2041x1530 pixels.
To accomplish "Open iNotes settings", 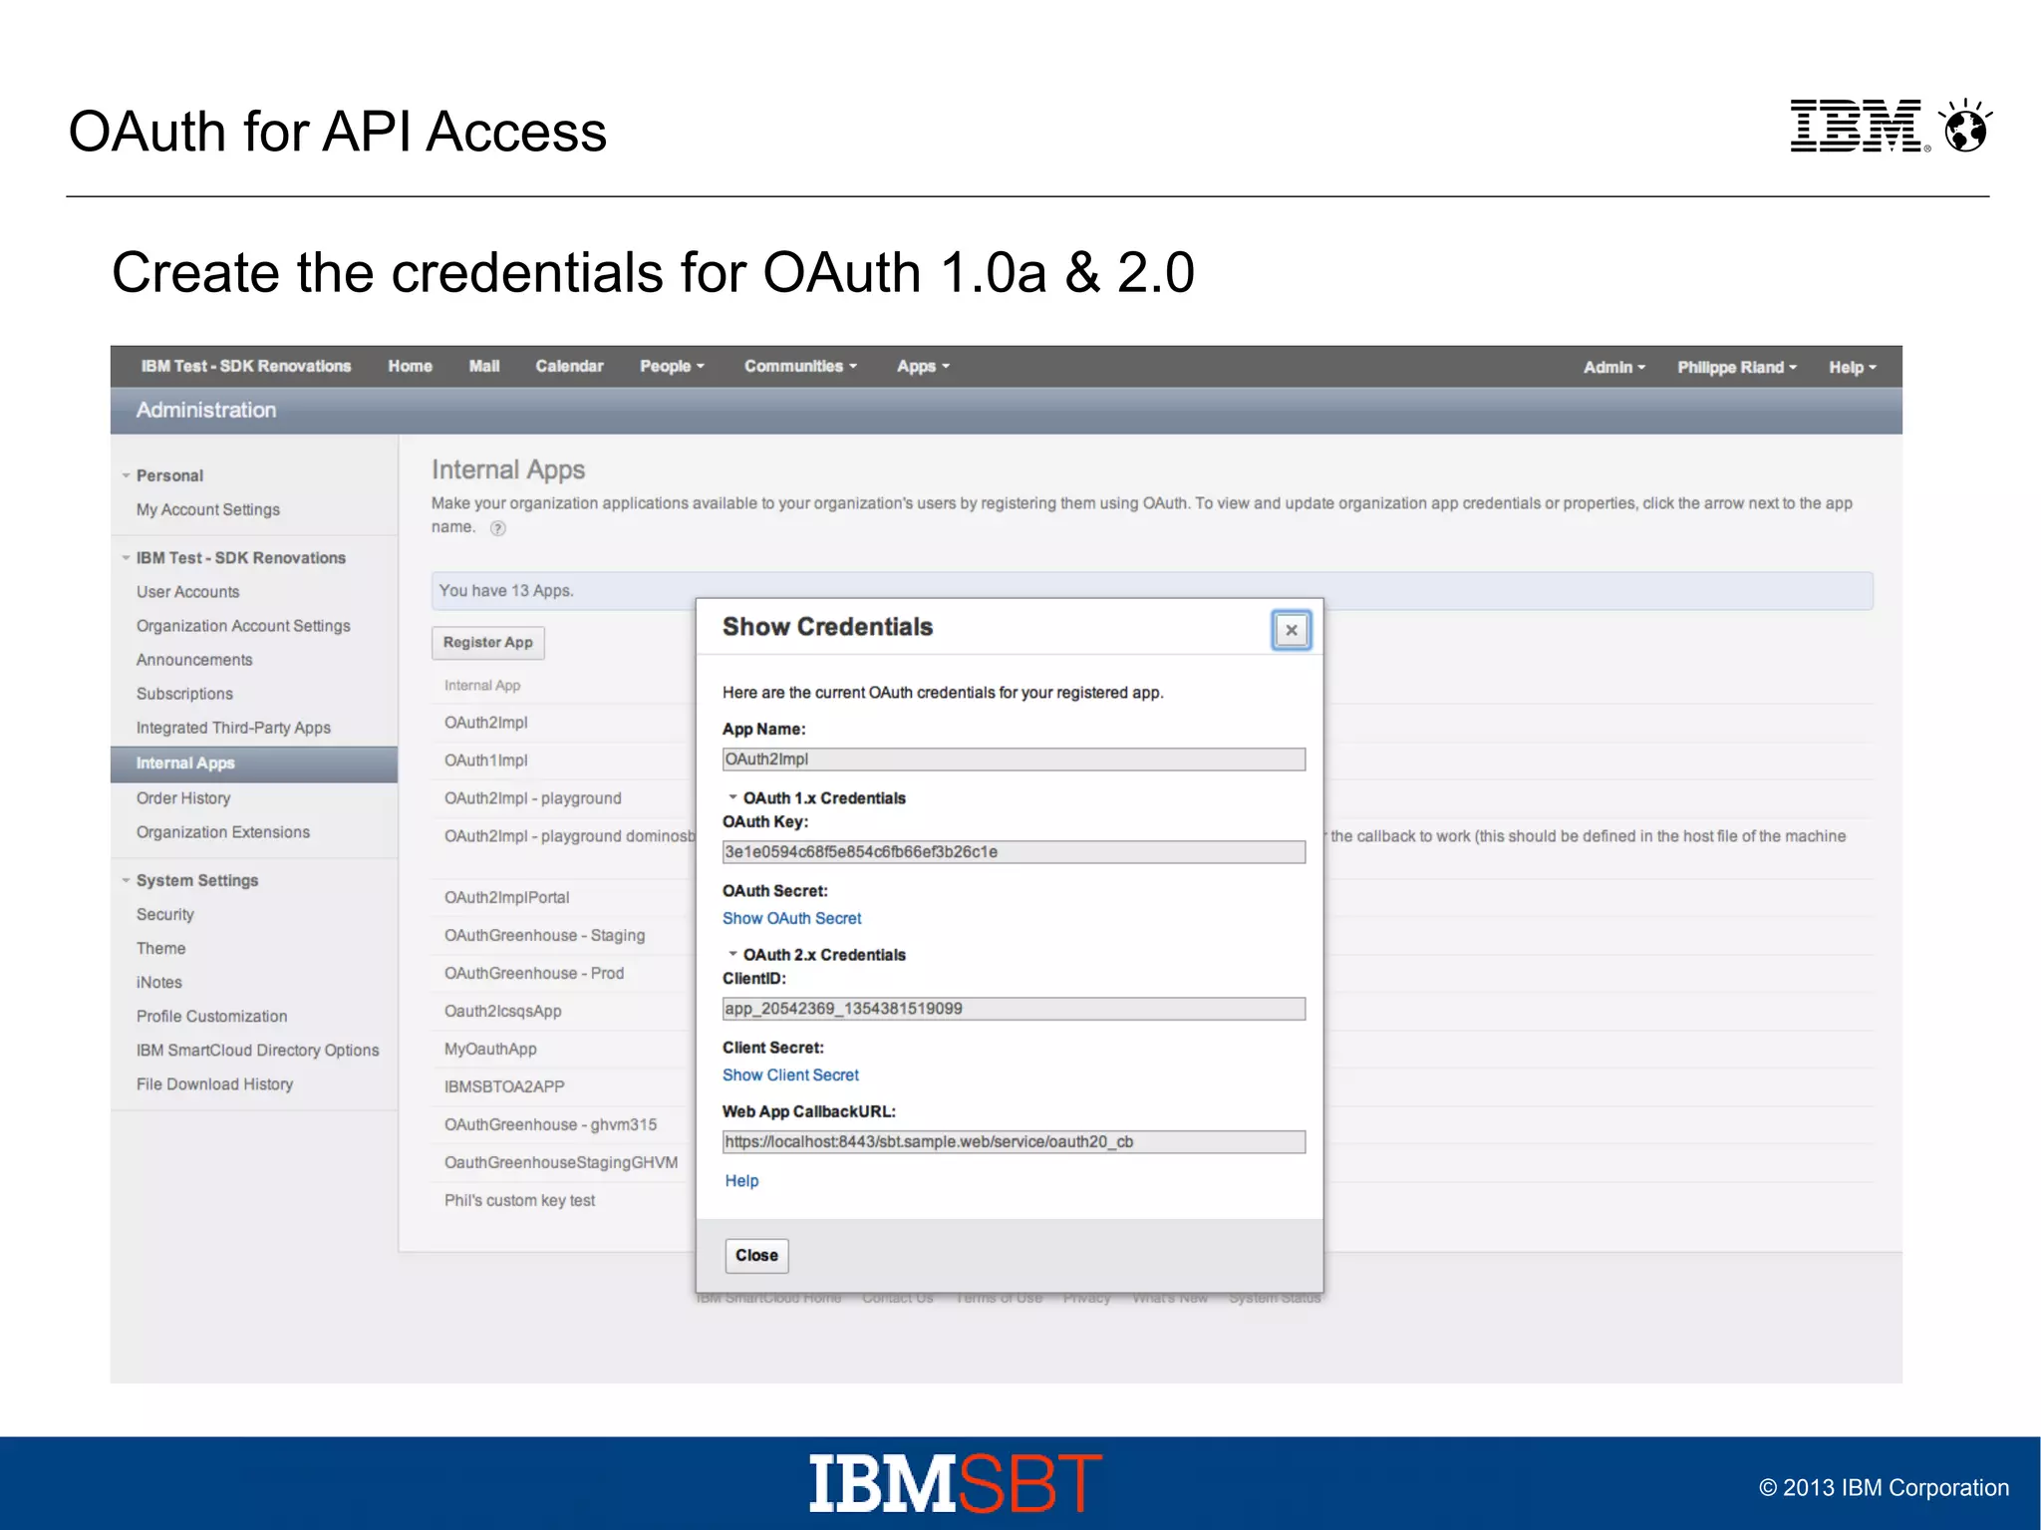I will click(x=159, y=982).
